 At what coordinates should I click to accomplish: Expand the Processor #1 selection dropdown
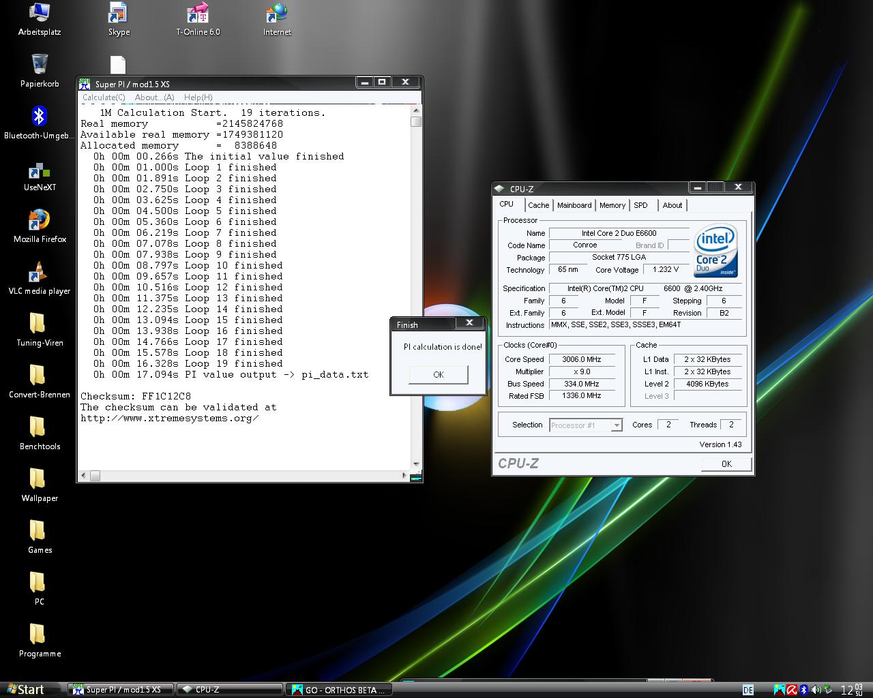(x=617, y=425)
